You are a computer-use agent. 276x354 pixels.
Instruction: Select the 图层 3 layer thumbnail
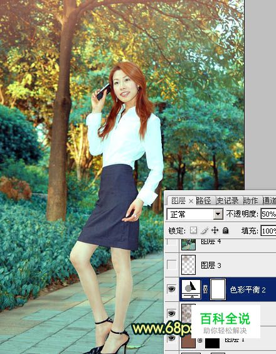coord(188,265)
